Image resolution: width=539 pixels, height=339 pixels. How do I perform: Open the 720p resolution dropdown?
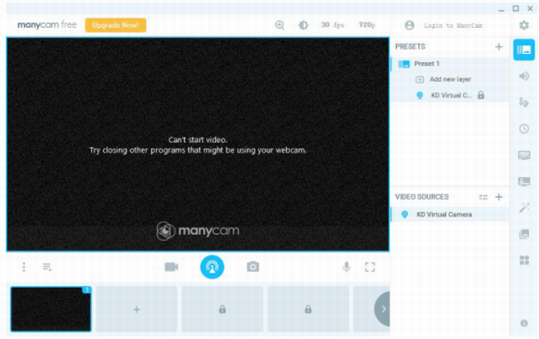point(367,25)
